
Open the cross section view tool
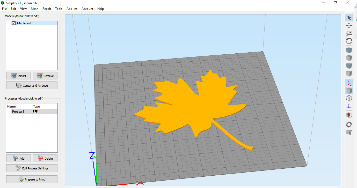[x=349, y=115]
